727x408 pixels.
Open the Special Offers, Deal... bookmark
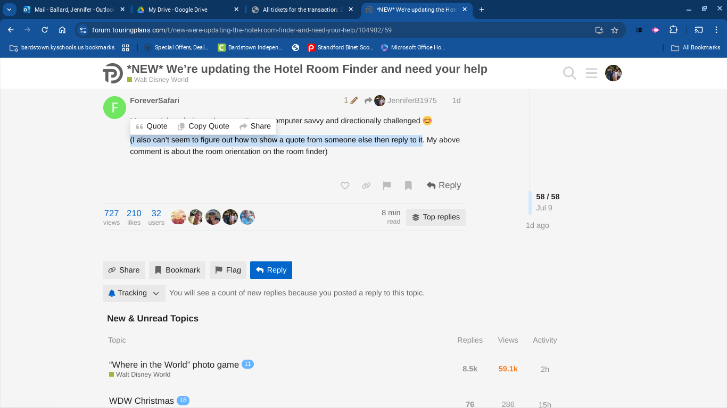[177, 47]
